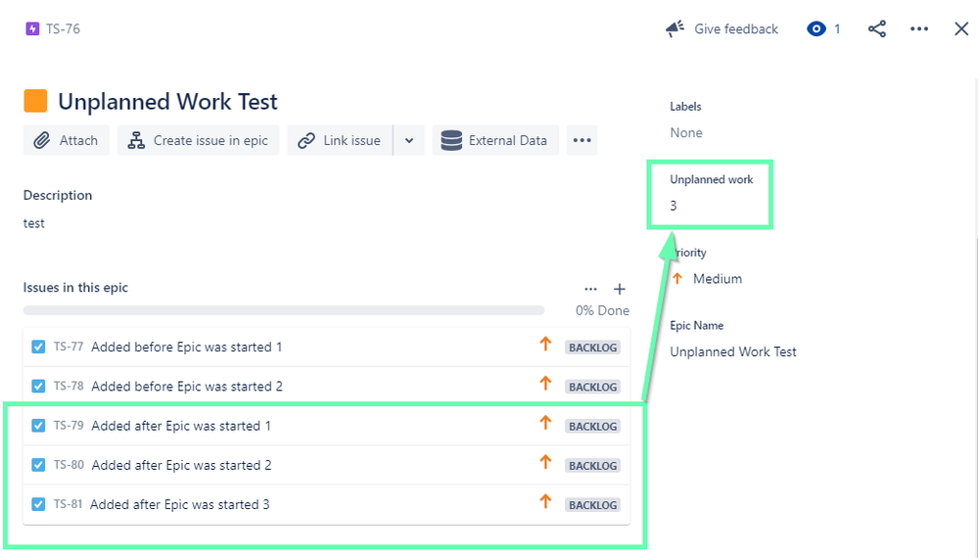The height and width of the screenshot is (558, 978).
Task: Edit the Unplanned work value 3
Action: point(673,206)
